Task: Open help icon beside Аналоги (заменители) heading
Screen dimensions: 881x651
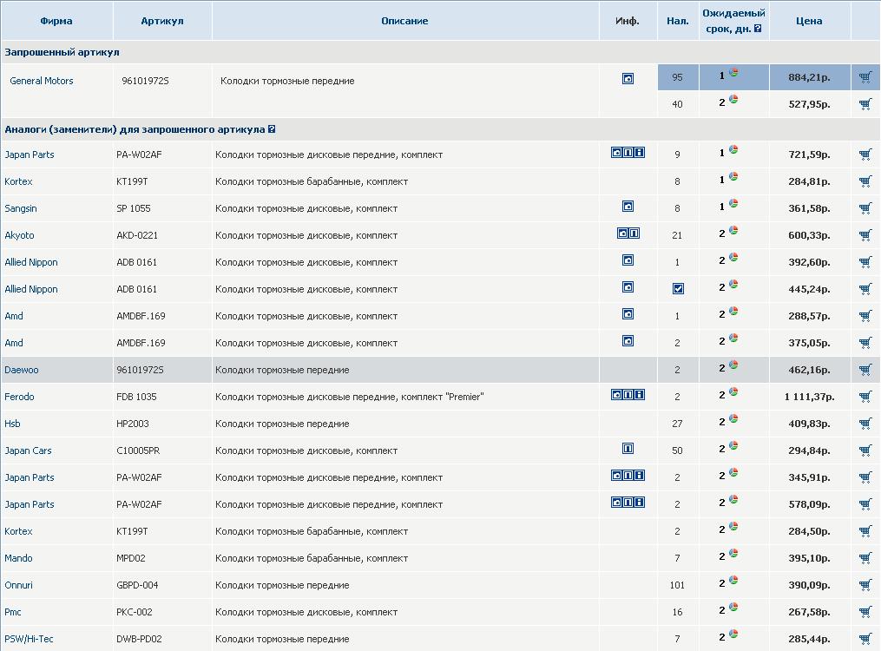Action: (x=272, y=129)
